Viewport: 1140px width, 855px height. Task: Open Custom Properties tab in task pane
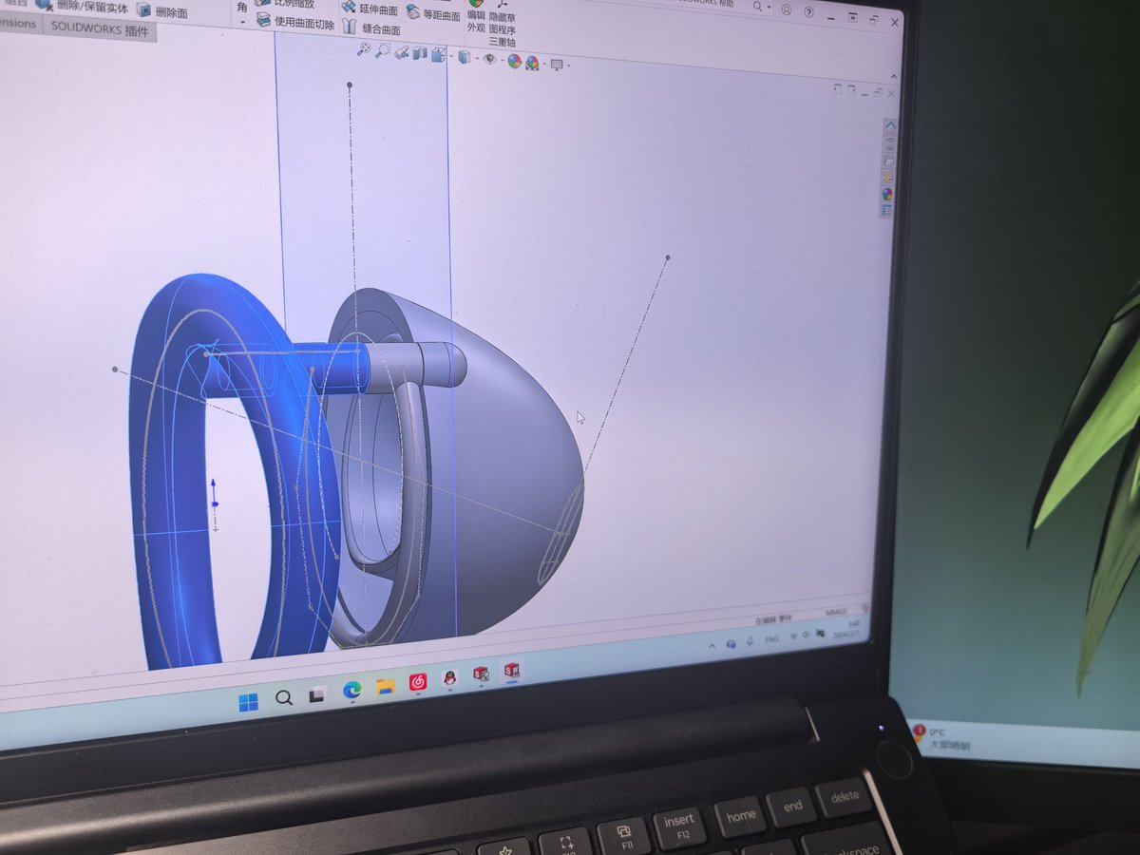coord(886,210)
